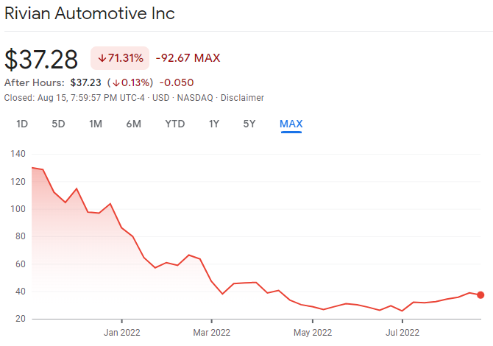Click the red endpoint dot on the chart
The image size is (493, 346).
point(480,294)
